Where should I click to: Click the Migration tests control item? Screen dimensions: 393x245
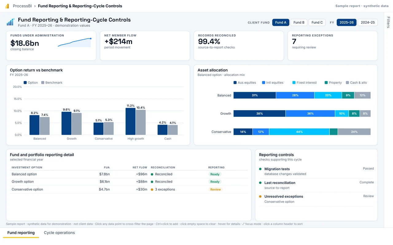tap(316, 171)
